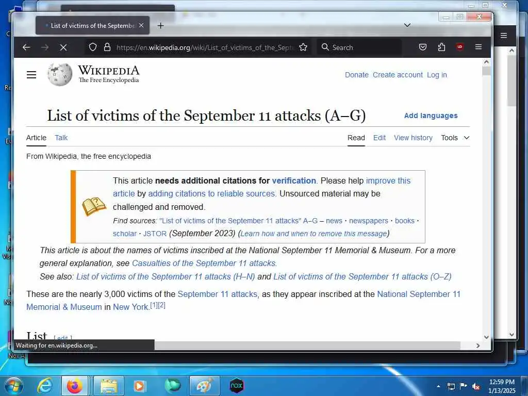Click the citation needed book icon
This screenshot has height=396, width=528.
94,206
